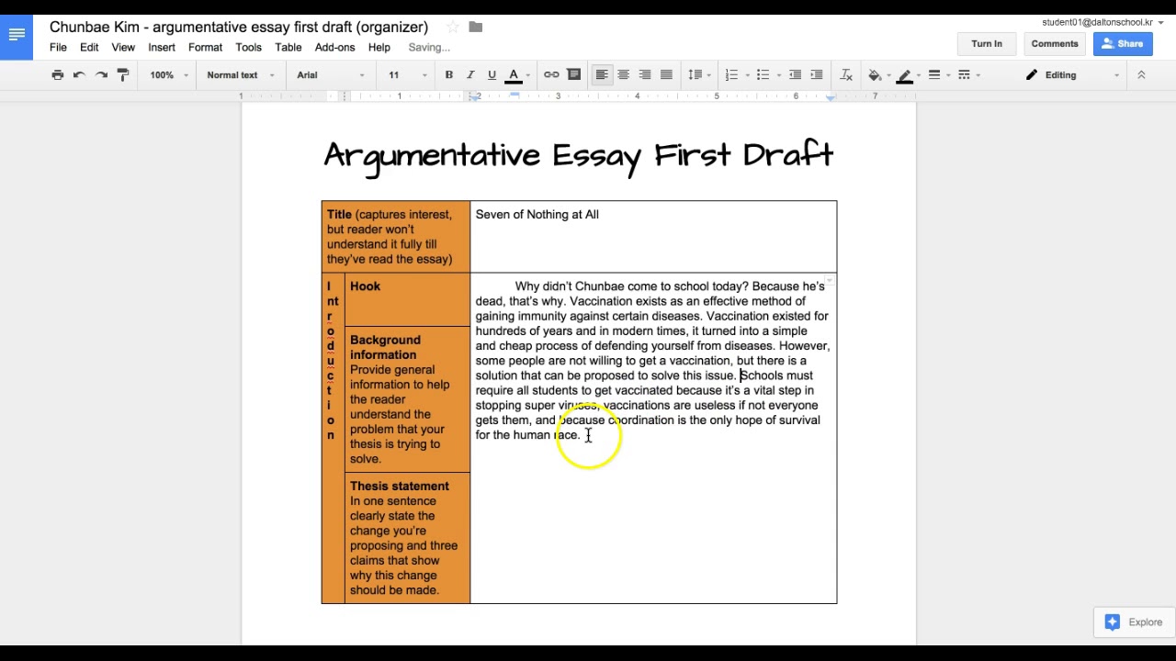Image resolution: width=1176 pixels, height=661 pixels.
Task: Click the 'Thesis statement' label
Action: [400, 486]
